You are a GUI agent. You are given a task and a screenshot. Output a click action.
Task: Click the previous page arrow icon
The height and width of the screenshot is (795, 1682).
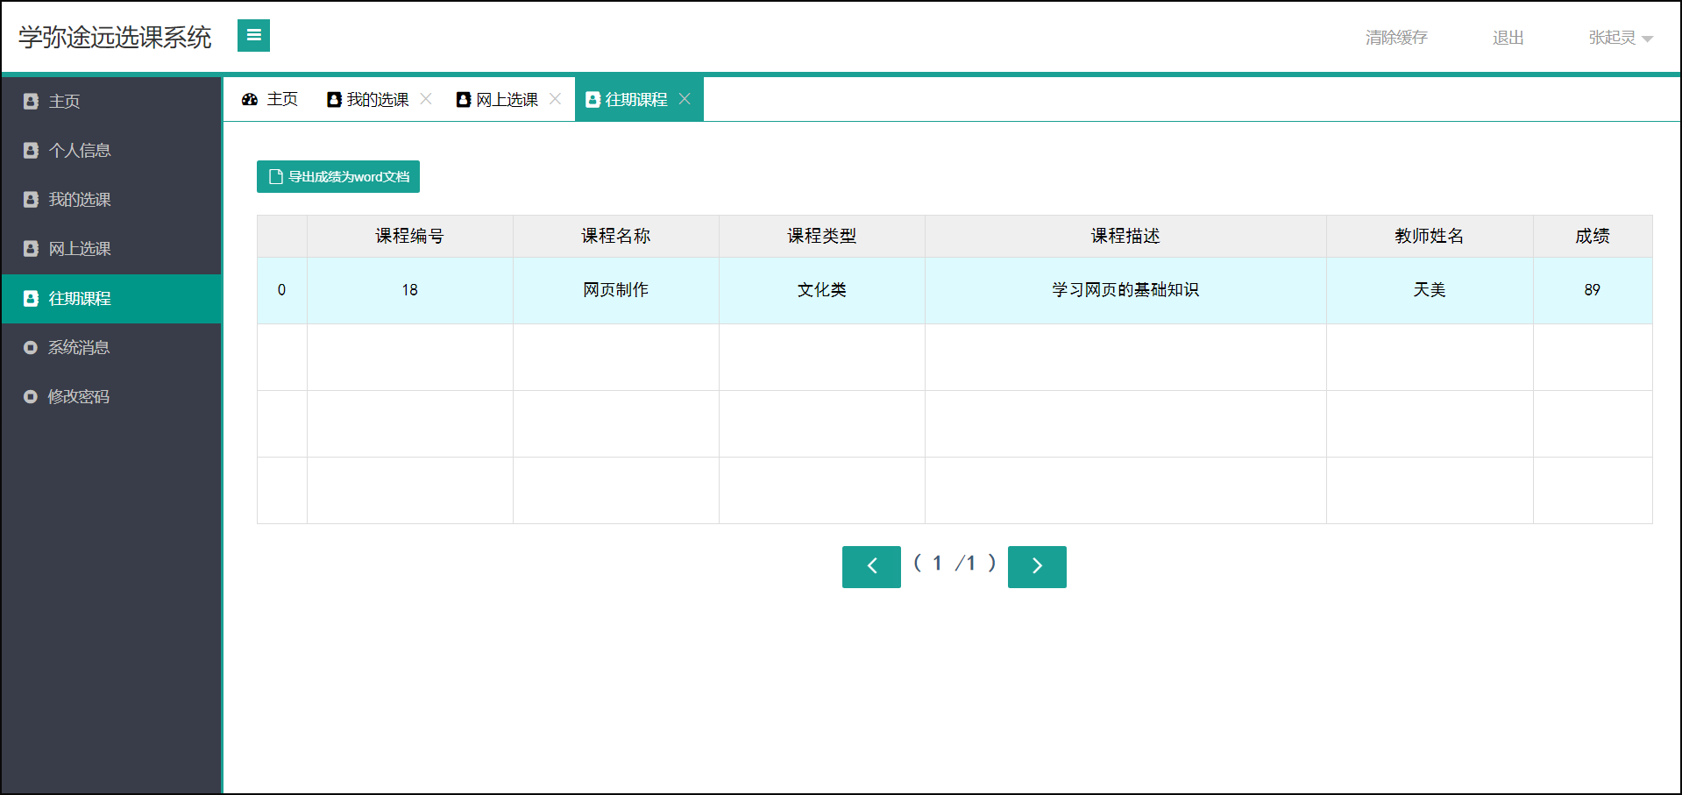click(870, 566)
